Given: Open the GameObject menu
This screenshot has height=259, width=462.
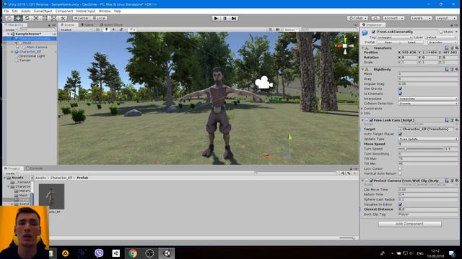Looking at the screenshot, I should click(x=43, y=12).
